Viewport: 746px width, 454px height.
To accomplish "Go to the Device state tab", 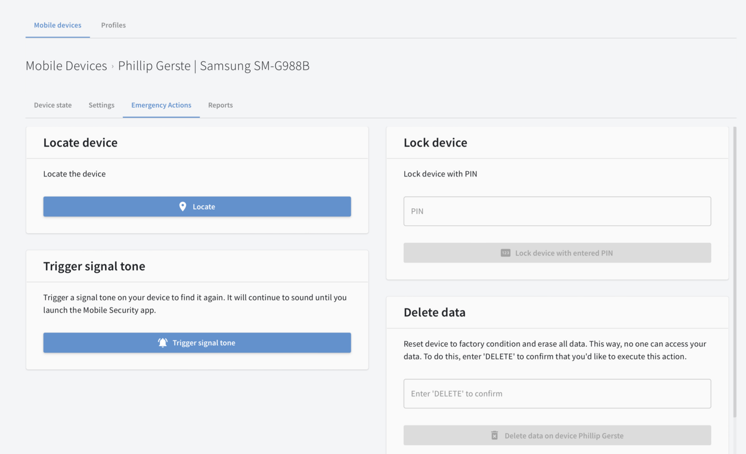I will (x=53, y=105).
